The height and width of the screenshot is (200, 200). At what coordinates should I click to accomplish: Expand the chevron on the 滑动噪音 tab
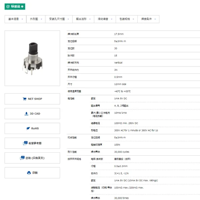click(x=112, y=19)
